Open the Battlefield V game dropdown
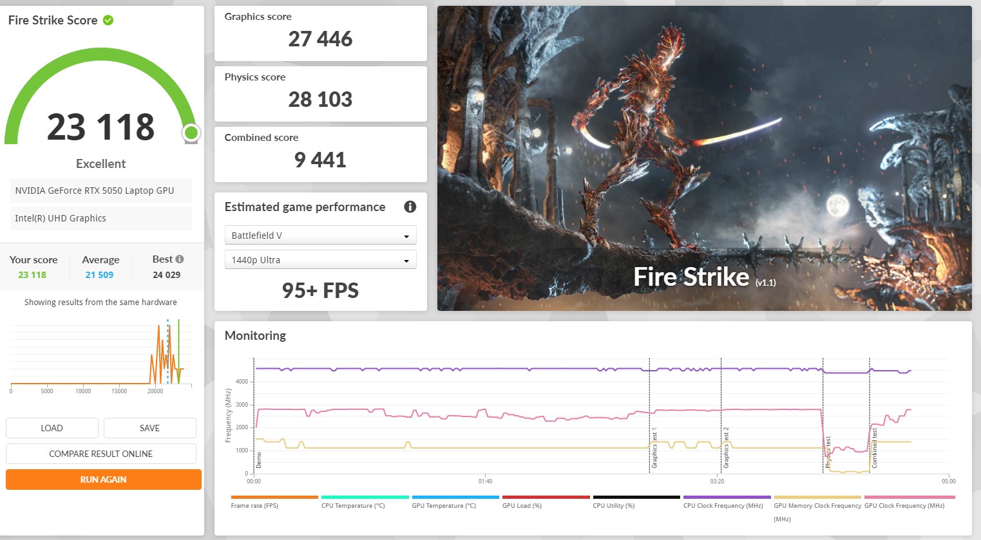 pos(320,236)
